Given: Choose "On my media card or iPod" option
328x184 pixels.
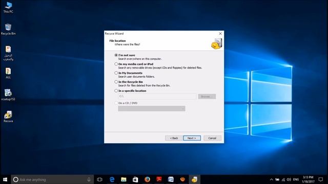Looking at the screenshot, I should pos(116,64).
